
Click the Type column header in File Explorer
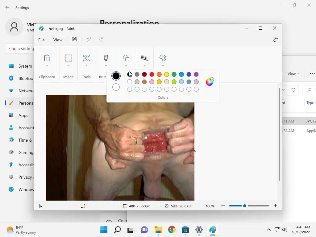(x=310, y=102)
